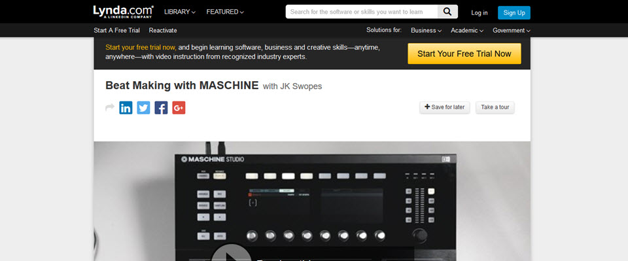Viewport: 628px width, 261px height.
Task: Click the Beat Making with MASCHINE title
Action: [182, 86]
